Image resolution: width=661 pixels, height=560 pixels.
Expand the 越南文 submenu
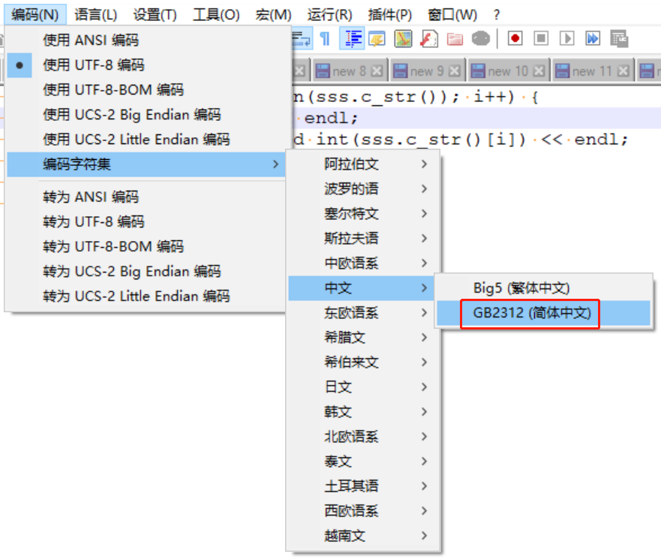(362, 535)
